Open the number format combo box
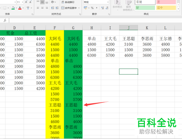This screenshot has height=139, width=182. [x=96, y=2]
